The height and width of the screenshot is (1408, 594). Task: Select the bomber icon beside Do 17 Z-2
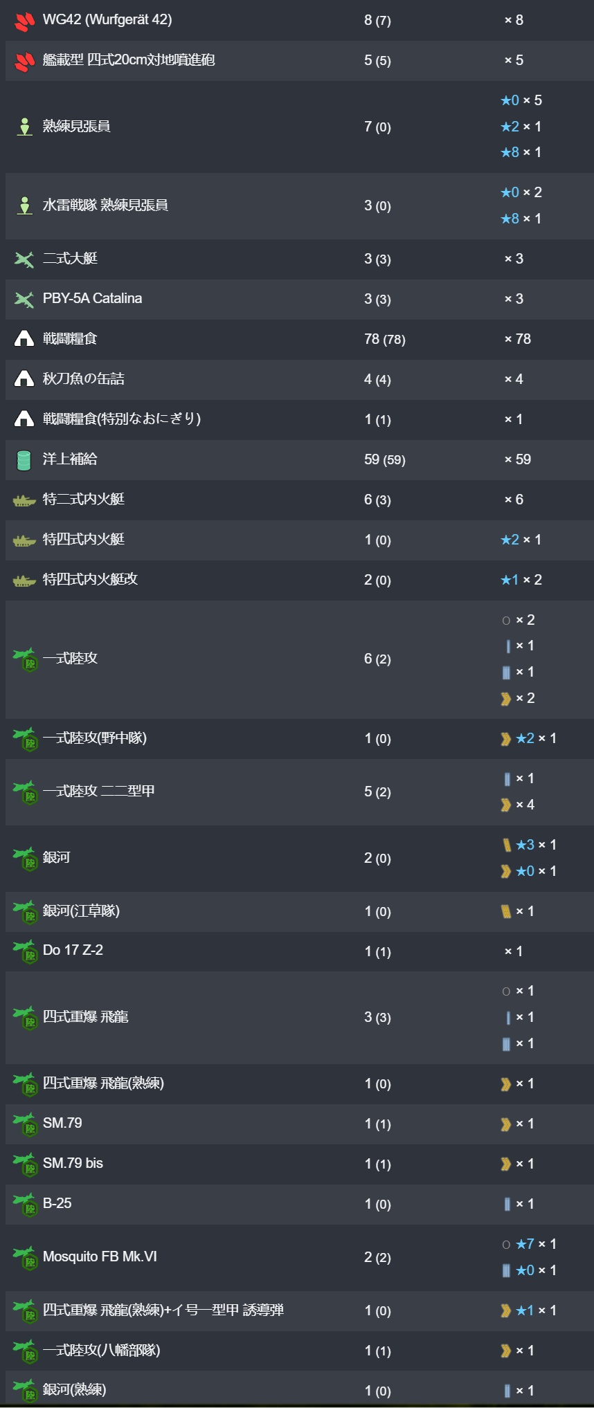click(26, 952)
